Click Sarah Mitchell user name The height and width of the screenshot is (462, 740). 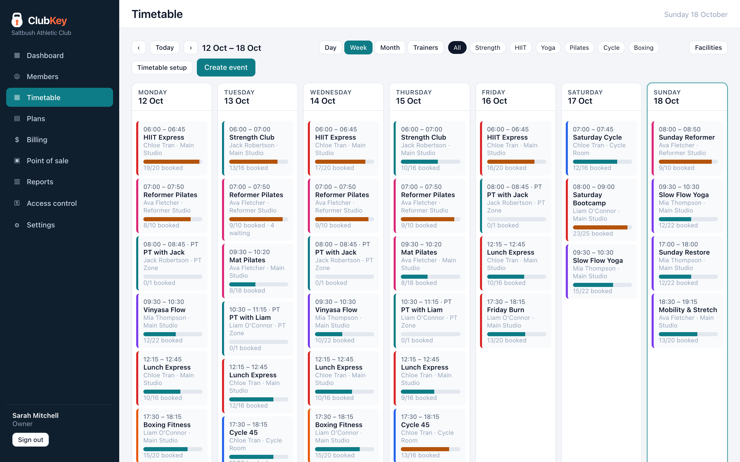[x=35, y=416]
